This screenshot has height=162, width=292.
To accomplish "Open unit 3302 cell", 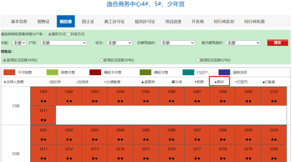I will (69, 96).
